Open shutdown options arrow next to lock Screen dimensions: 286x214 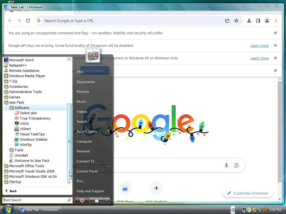107,200
